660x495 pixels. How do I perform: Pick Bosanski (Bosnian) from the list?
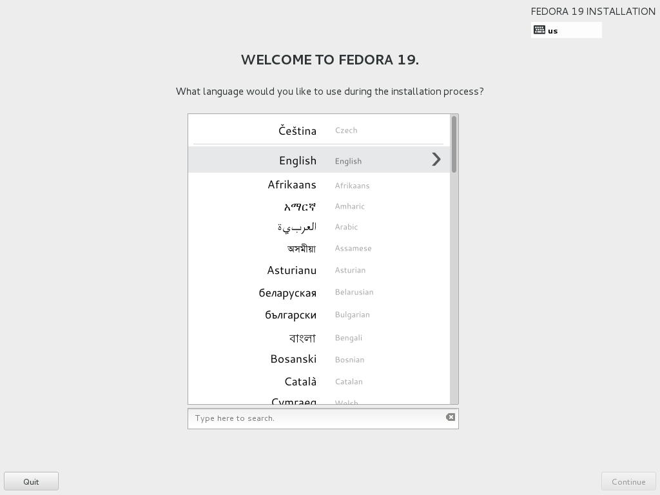click(319, 360)
